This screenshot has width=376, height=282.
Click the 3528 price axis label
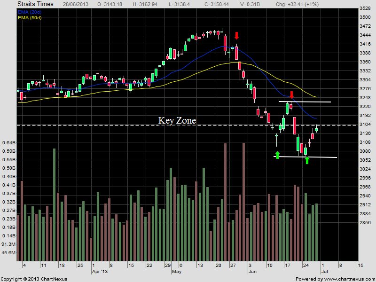[x=365, y=8]
